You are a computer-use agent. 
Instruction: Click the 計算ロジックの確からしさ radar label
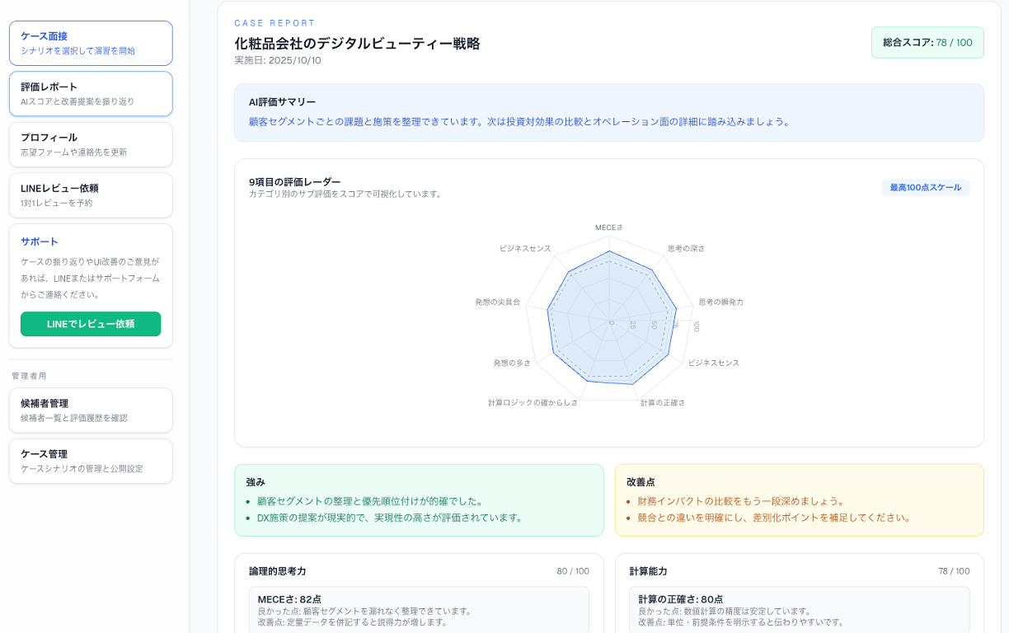533,403
